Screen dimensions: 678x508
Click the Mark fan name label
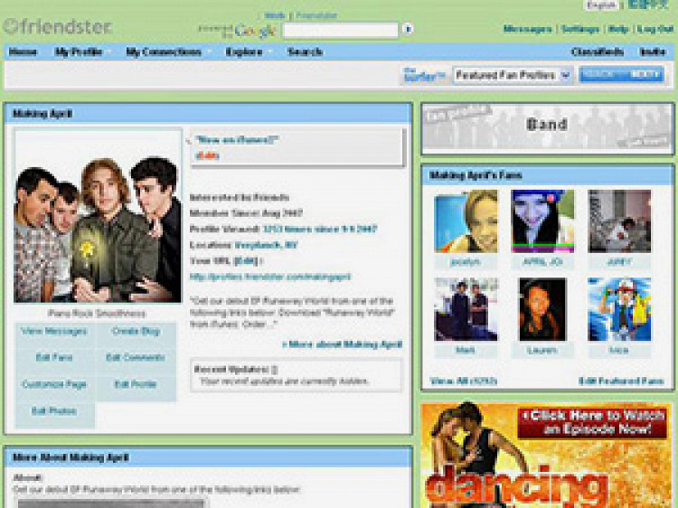[x=466, y=350]
